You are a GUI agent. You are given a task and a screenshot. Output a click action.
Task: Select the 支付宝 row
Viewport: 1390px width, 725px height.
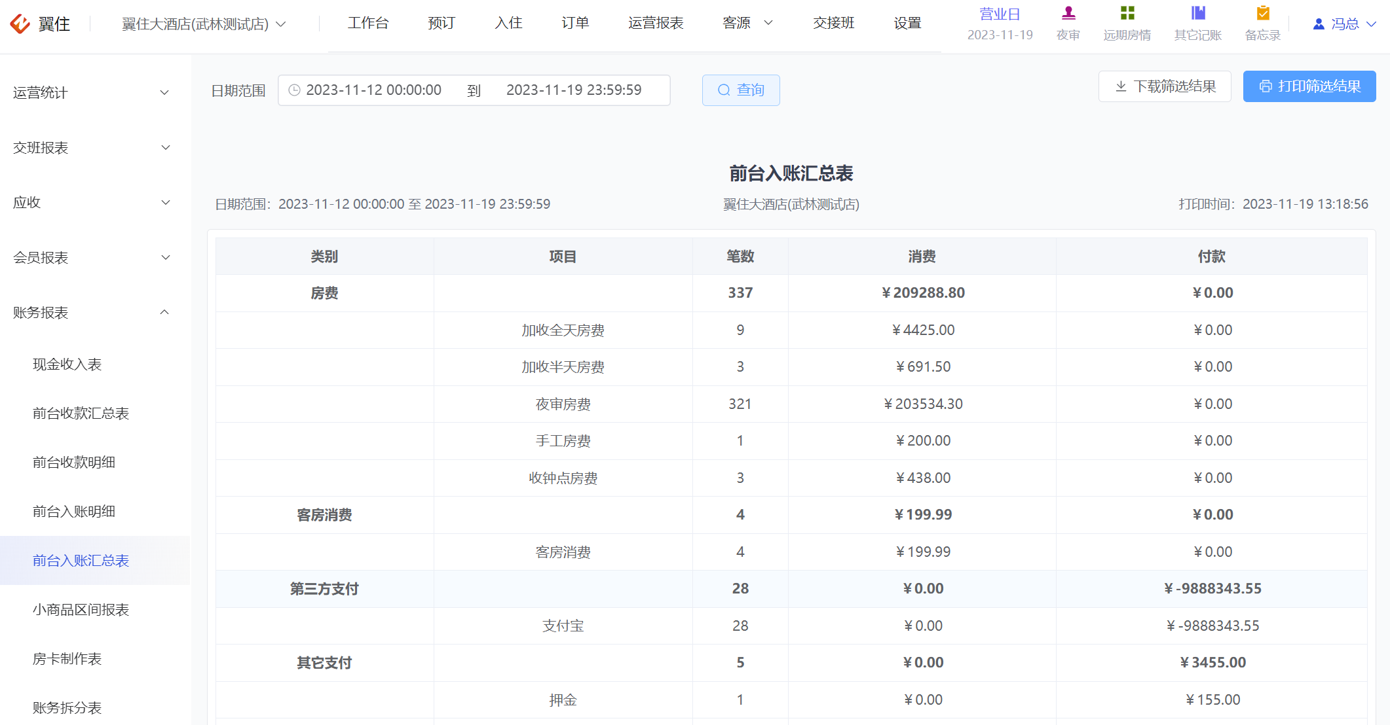click(791, 626)
